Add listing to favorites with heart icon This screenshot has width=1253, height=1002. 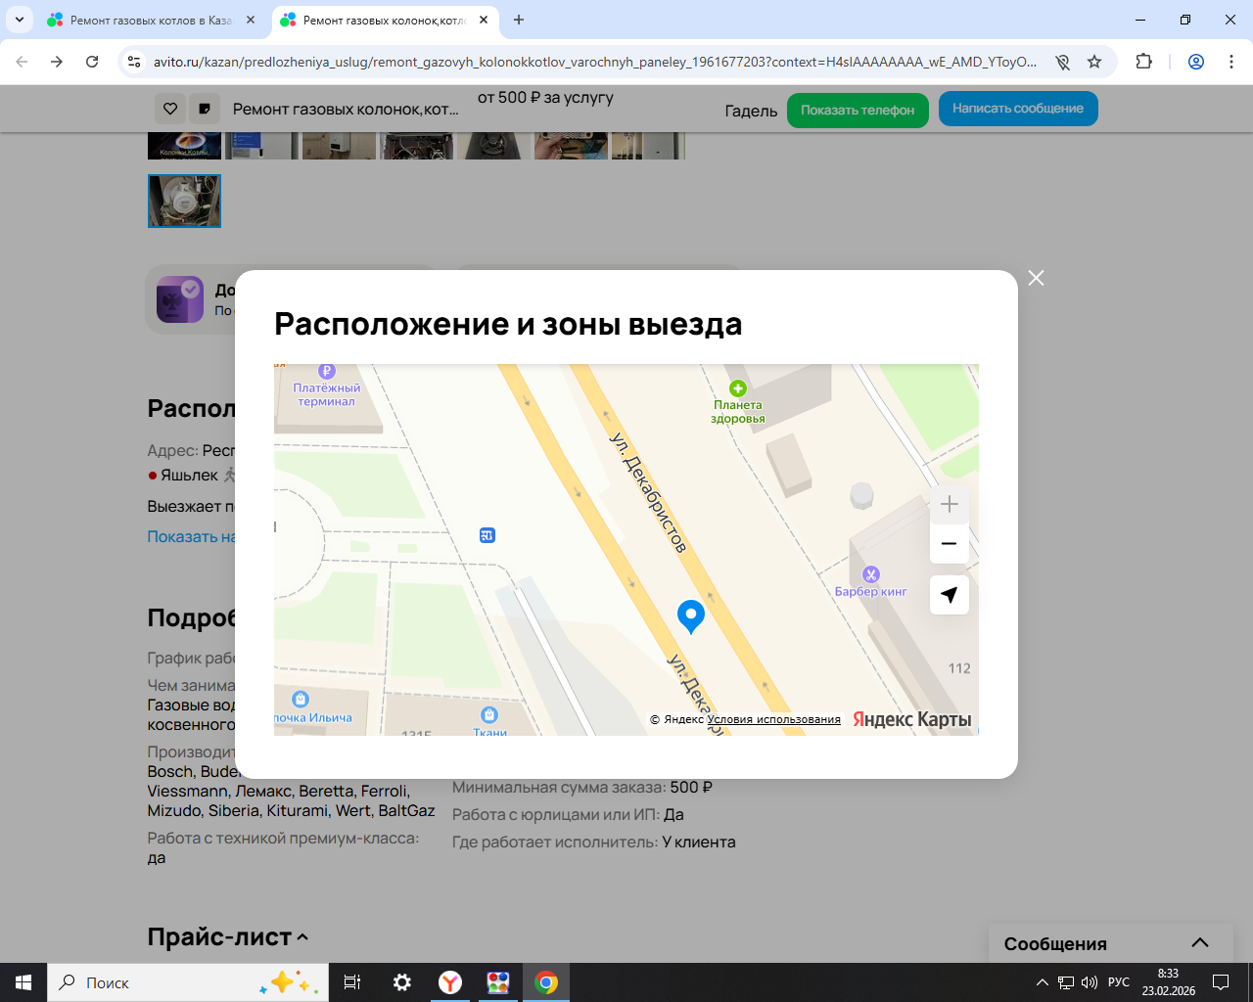coord(170,109)
